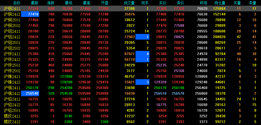Select the 沪铝2501 contract name
261x125 pixels.
coord(12,42)
